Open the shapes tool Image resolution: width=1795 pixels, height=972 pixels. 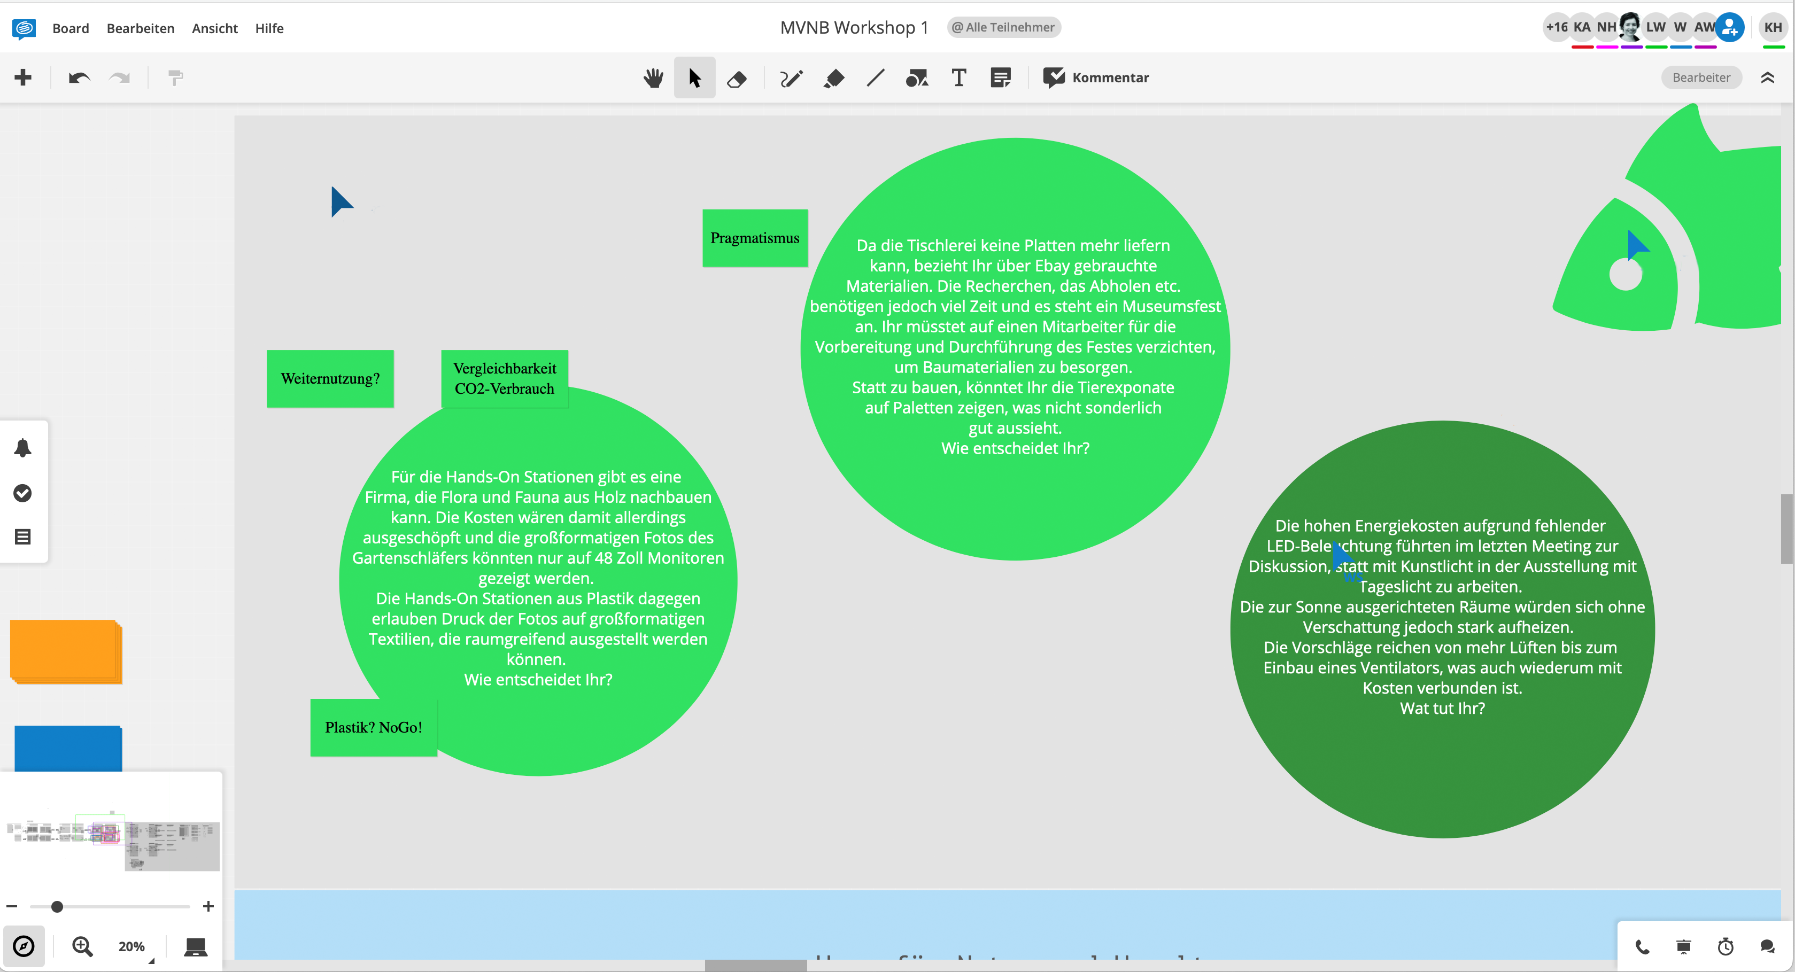[917, 78]
